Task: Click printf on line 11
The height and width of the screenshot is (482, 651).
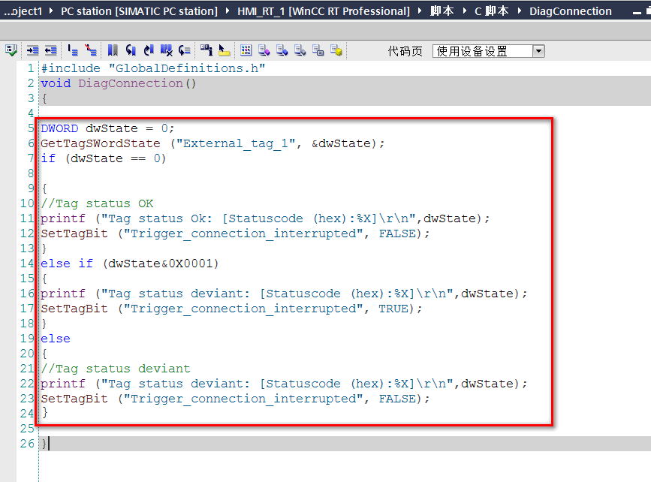Action: click(62, 218)
